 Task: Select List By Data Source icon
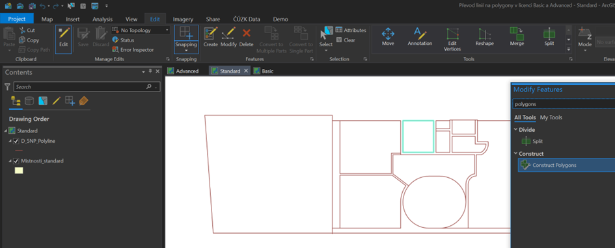[29, 101]
